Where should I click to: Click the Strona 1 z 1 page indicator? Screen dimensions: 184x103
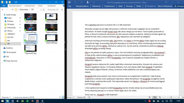71,97
